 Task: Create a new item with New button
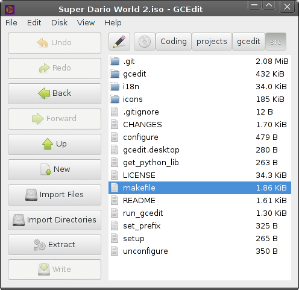pyautogui.click(x=54, y=169)
